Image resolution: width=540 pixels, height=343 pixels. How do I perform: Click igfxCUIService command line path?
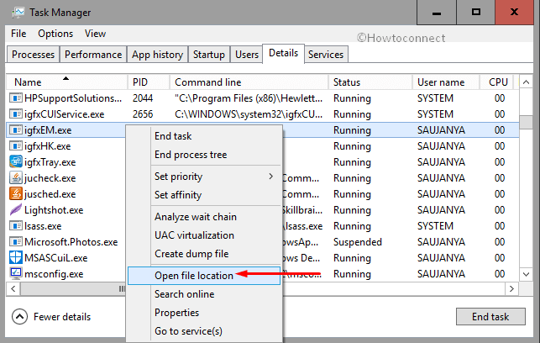249,114
